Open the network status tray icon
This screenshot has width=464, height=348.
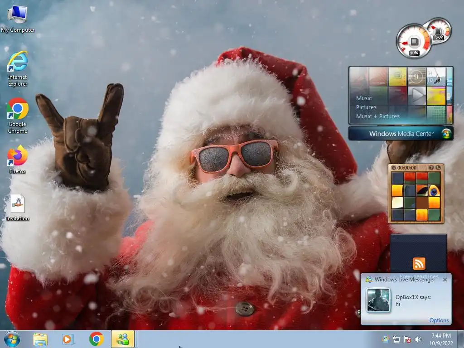click(x=396, y=339)
